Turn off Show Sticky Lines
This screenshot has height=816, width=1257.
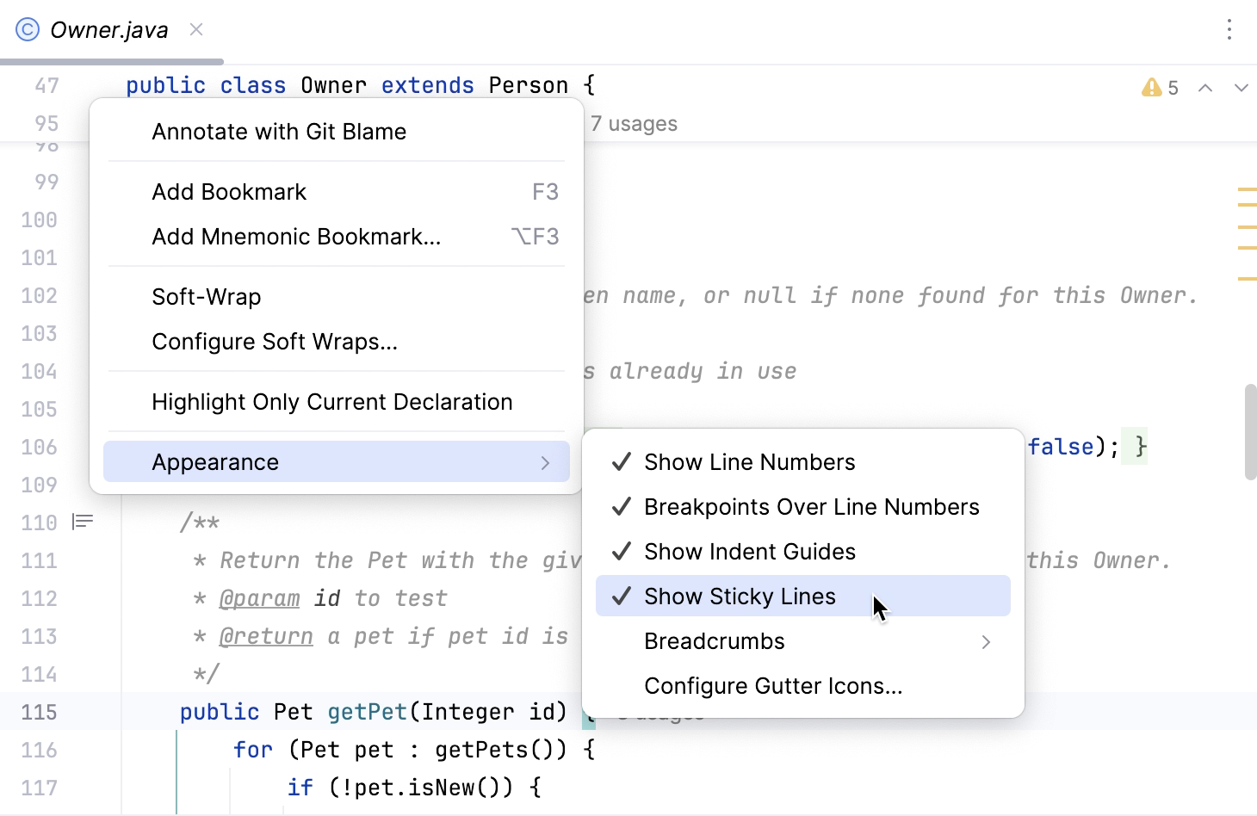740,597
